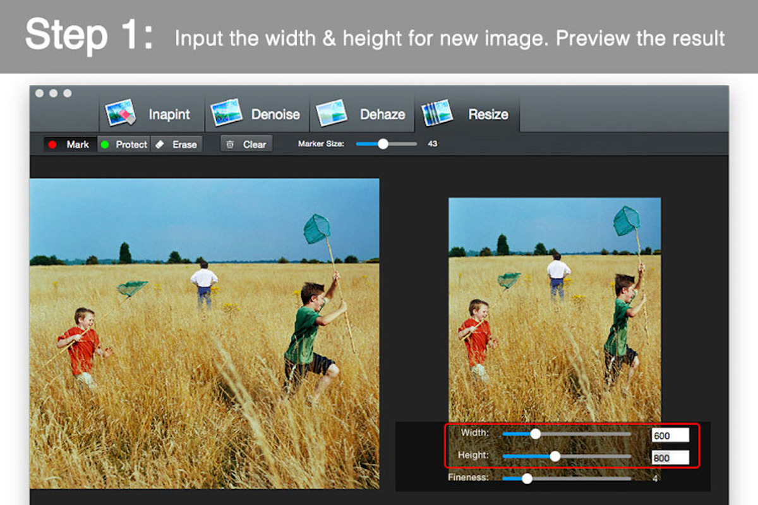Click the Height input field showing 800

click(670, 458)
